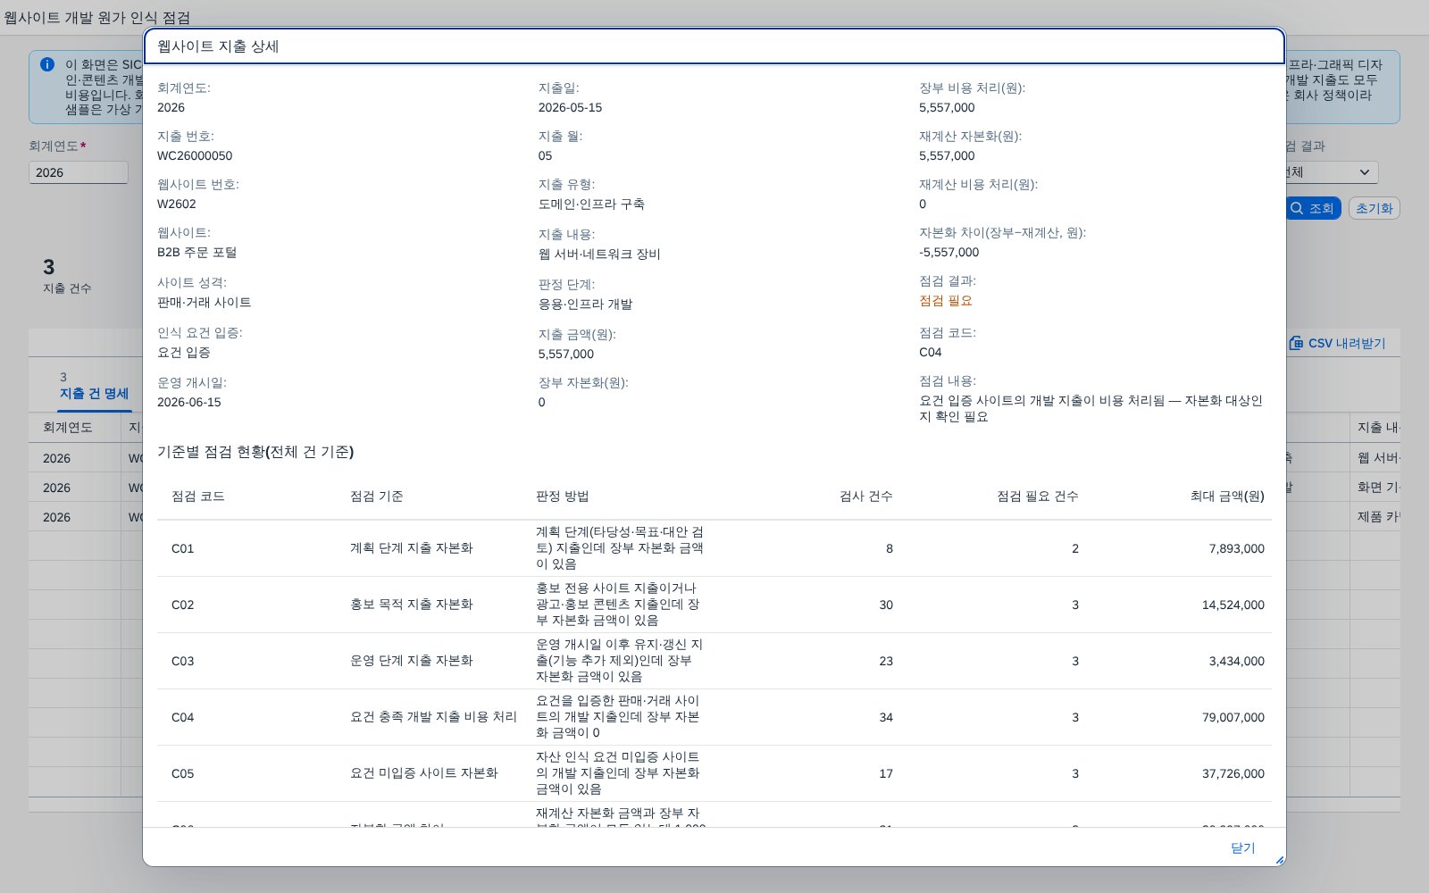Click the 판정 방법 column header

563,496
